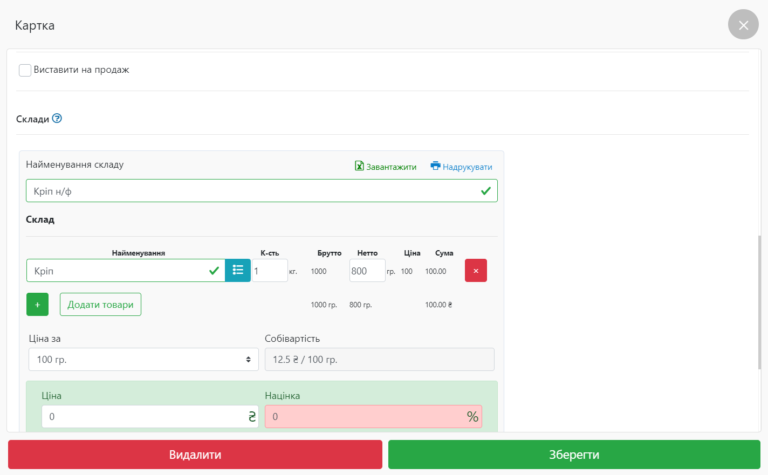Click the vertical scrollbar of the card
Image resolution: width=768 pixels, height=475 pixels.
[759, 302]
